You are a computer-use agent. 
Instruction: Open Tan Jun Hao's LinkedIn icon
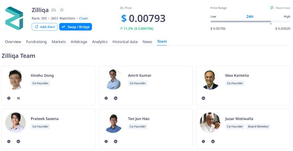click(116, 141)
